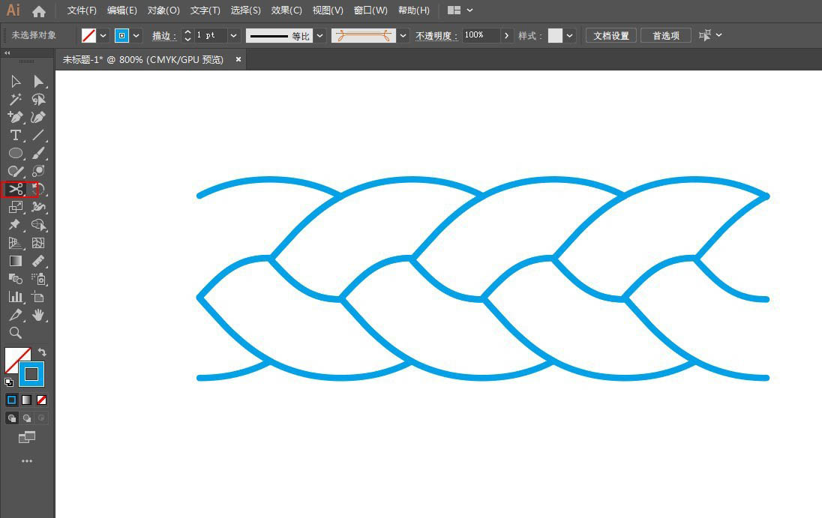Screen dimensions: 822x518
Task: Select the Column Graph tool
Action: (x=16, y=296)
